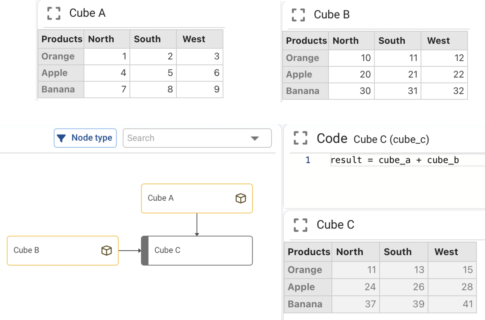The image size is (485, 320).
Task: Click Cube B Banana West cell value 32
Action: tap(444, 91)
